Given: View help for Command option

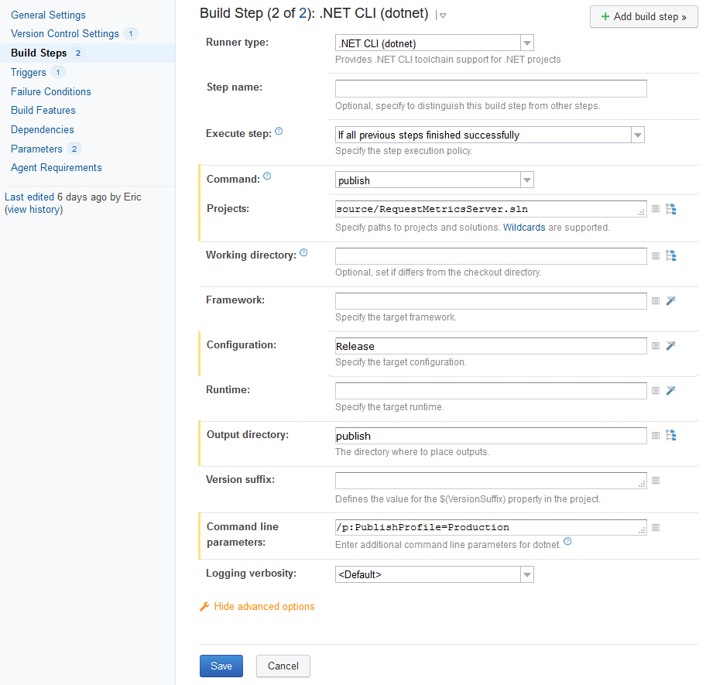Looking at the screenshot, I should pyautogui.click(x=267, y=176).
